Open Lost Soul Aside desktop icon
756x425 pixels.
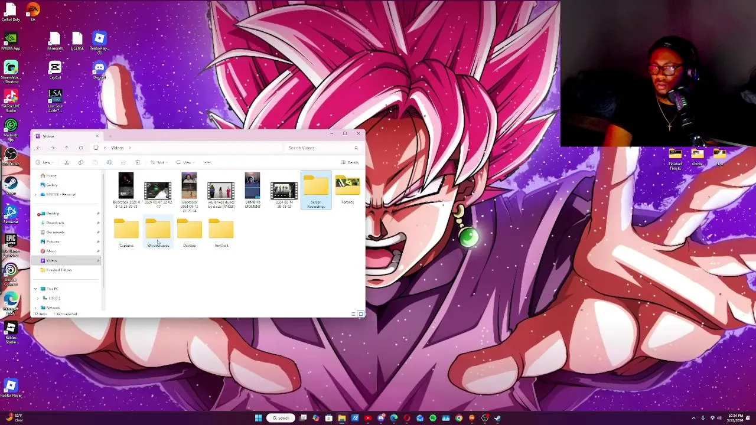coord(55,100)
